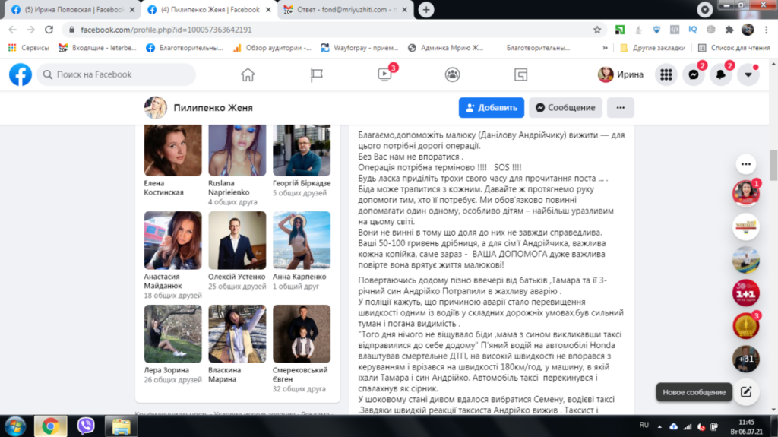Image resolution: width=778 pixels, height=437 pixels.
Task: Open the profile three-dots options menu
Action: pyautogui.click(x=620, y=108)
